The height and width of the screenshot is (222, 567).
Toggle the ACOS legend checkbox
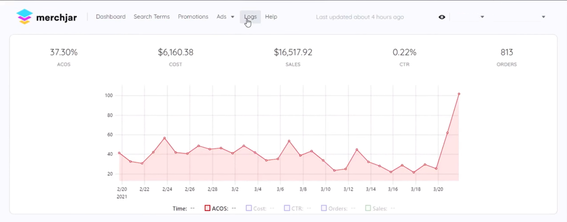pos(207,208)
